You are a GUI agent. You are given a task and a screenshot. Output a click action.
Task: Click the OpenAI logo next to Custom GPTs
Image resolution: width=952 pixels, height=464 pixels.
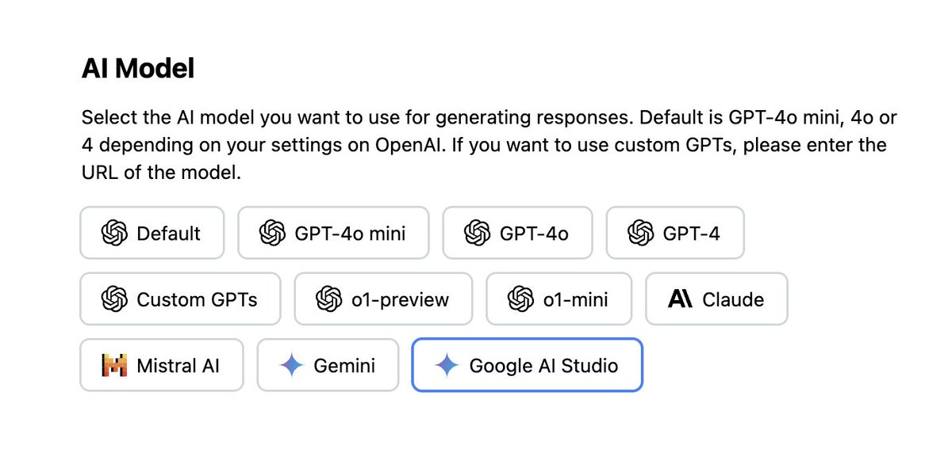point(114,299)
